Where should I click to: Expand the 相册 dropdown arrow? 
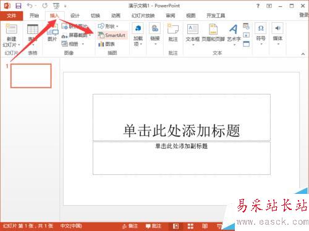click(x=83, y=44)
